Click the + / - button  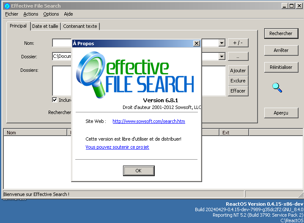click(x=238, y=43)
